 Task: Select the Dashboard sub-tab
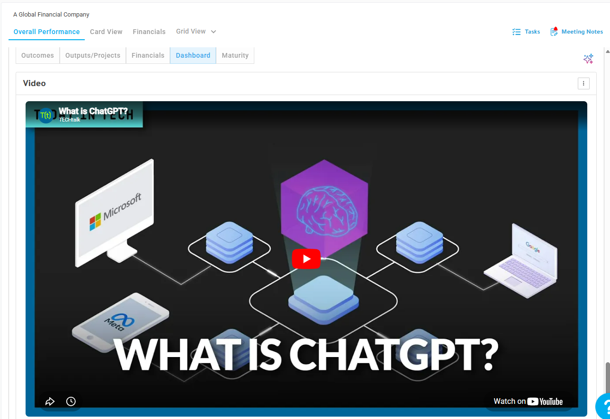point(193,55)
